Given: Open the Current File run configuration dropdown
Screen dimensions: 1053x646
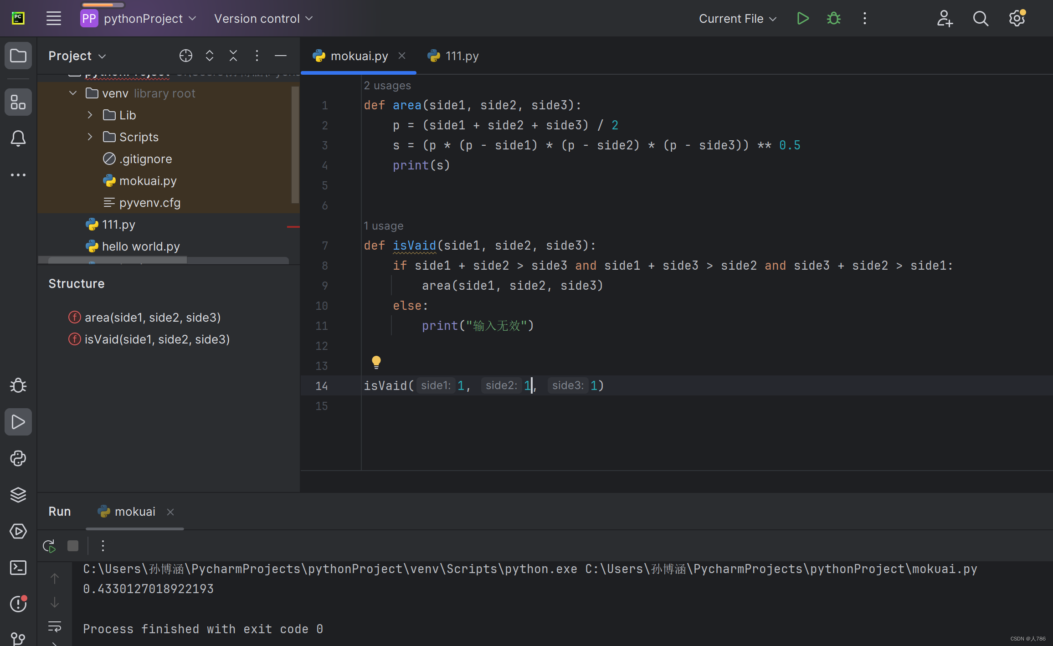Looking at the screenshot, I should 737,19.
